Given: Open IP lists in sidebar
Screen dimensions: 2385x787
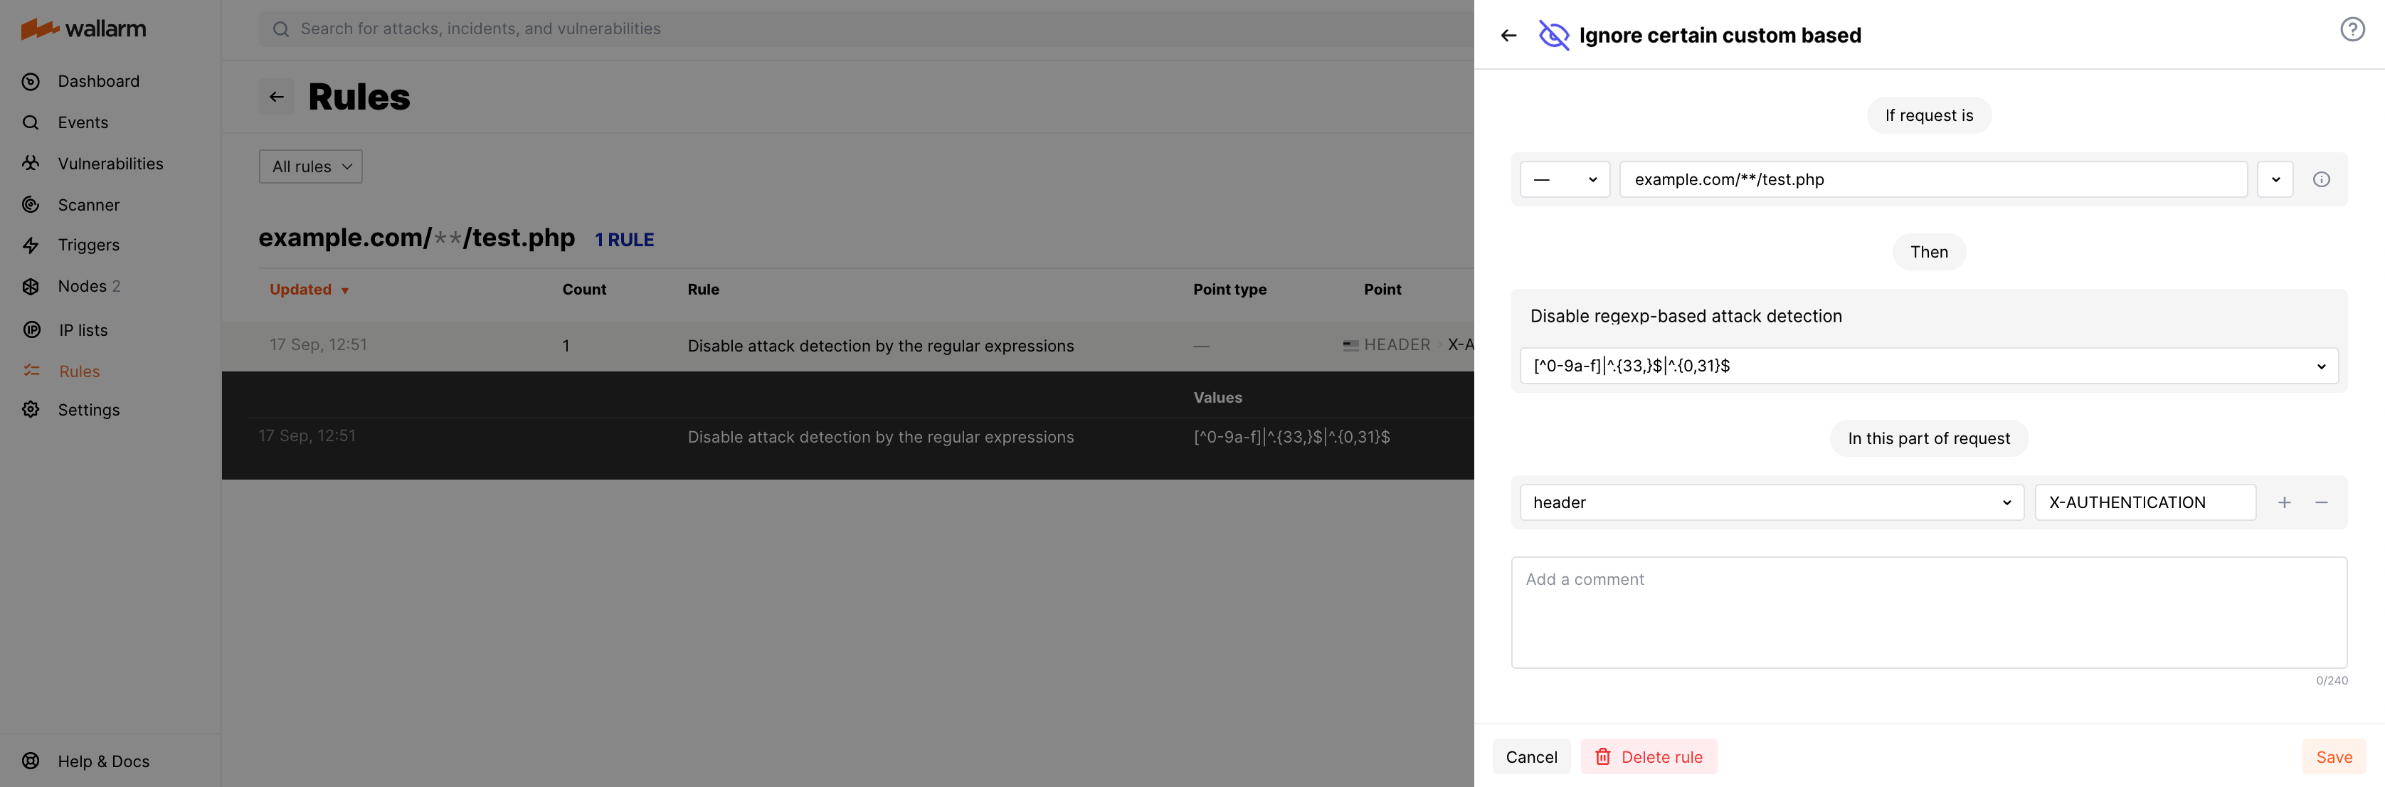Looking at the screenshot, I should (83, 331).
